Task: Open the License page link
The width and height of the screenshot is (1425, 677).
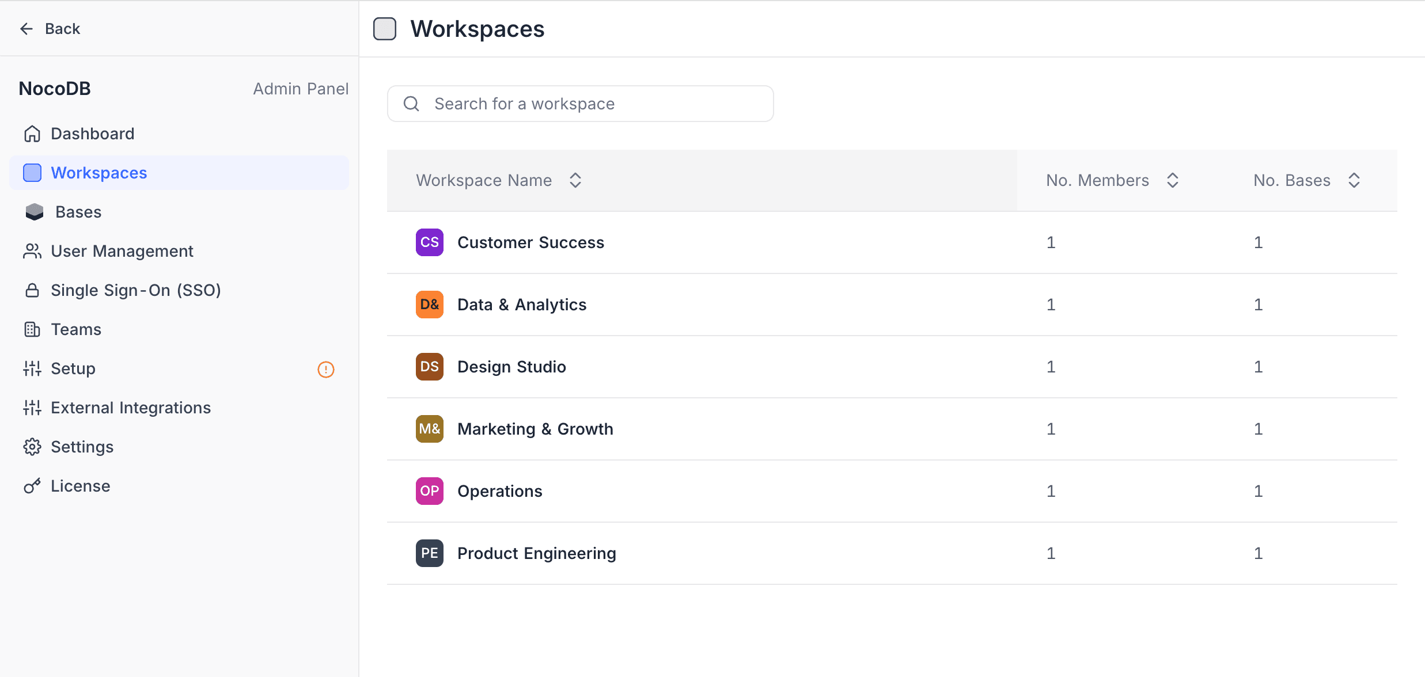Action: click(80, 486)
